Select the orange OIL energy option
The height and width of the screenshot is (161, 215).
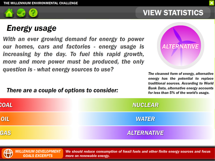[x=36, y=119]
